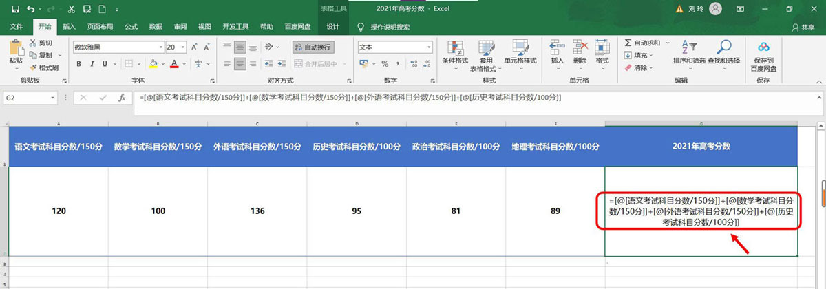Click AutoSum (自动求和)
The width and height of the screenshot is (826, 289).
pyautogui.click(x=642, y=43)
